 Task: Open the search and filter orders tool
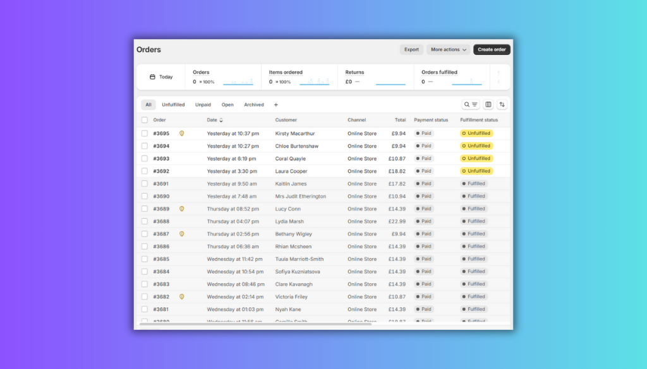click(x=471, y=105)
